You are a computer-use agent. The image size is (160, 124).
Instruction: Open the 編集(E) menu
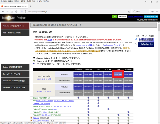coord(10,1)
